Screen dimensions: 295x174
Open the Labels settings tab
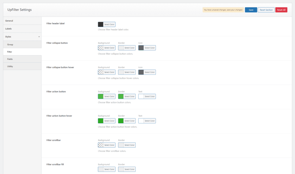point(9,29)
